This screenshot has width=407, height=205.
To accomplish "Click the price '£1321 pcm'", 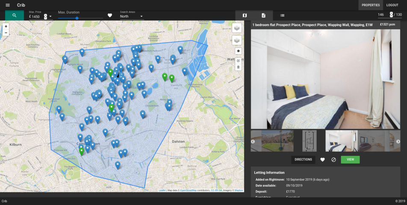I will click(x=387, y=25).
